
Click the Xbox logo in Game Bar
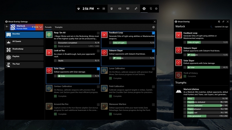click(x=79, y=9)
